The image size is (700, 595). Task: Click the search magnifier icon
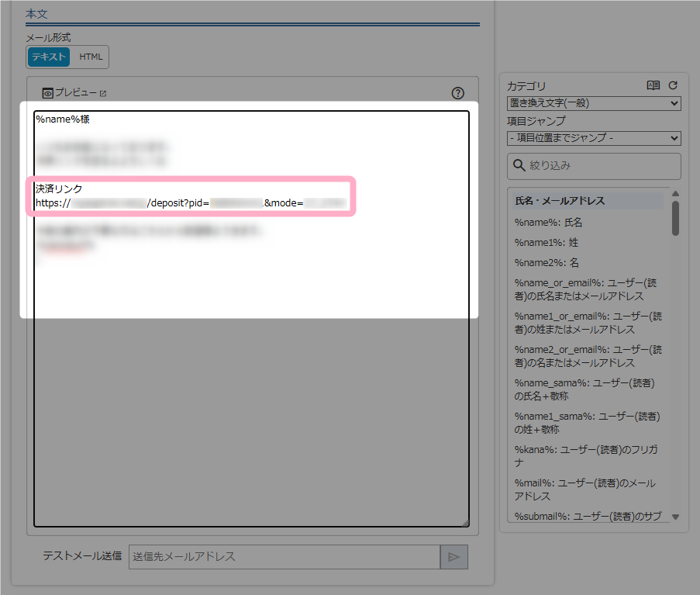pos(519,165)
